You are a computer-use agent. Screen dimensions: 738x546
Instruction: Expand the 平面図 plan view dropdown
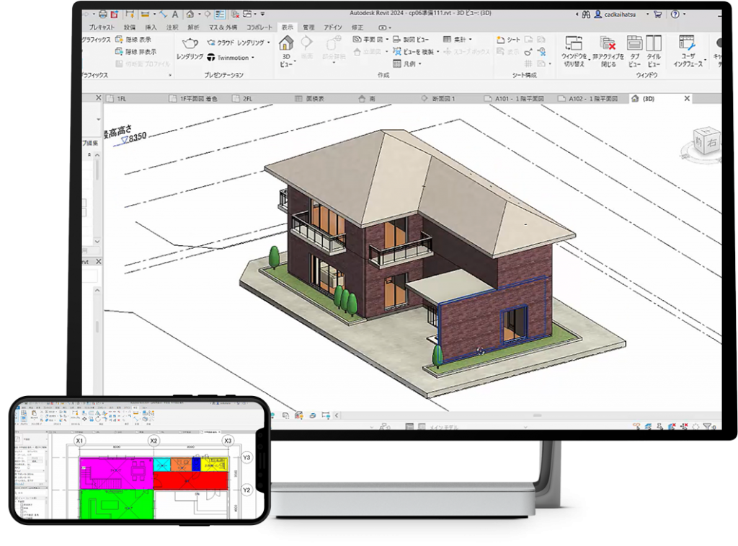tap(387, 40)
